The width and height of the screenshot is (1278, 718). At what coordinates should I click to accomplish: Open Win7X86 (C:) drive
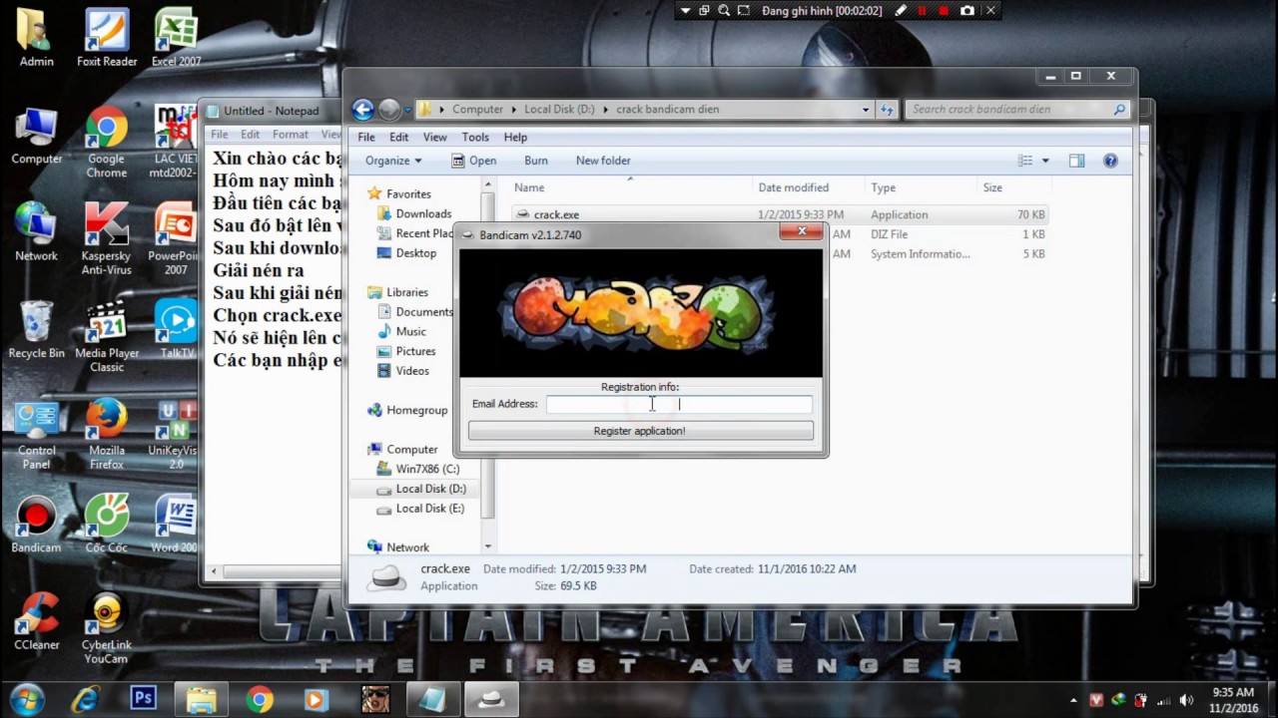427,469
